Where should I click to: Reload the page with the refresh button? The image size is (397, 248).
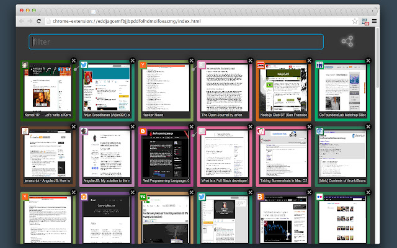click(38, 21)
